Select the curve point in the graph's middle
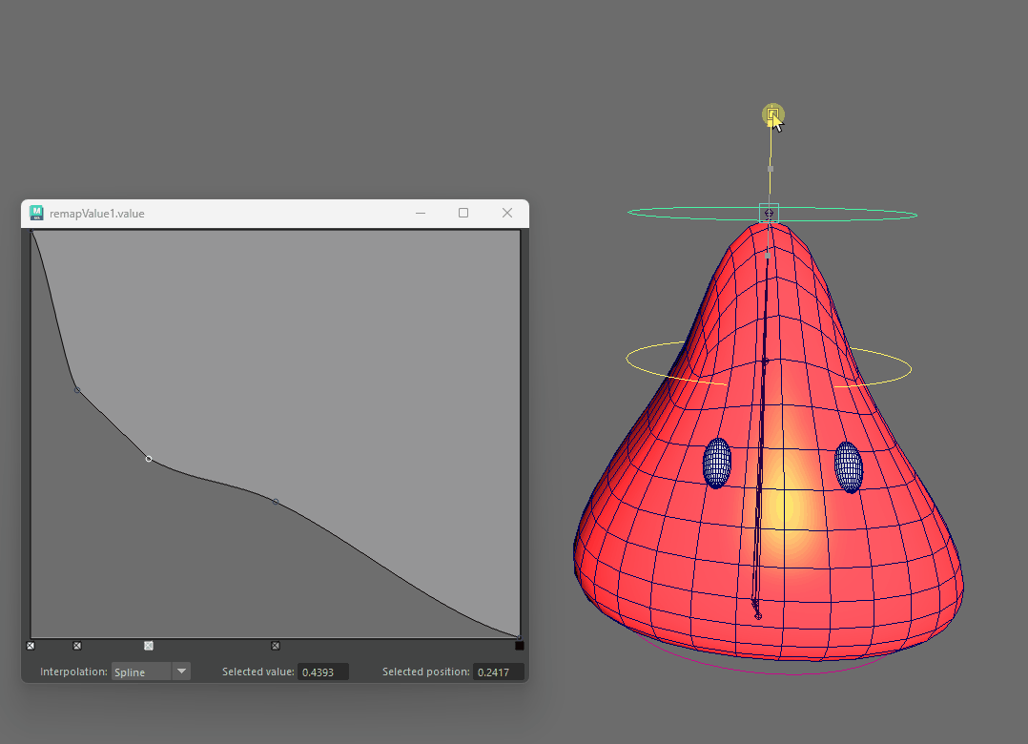 point(276,501)
